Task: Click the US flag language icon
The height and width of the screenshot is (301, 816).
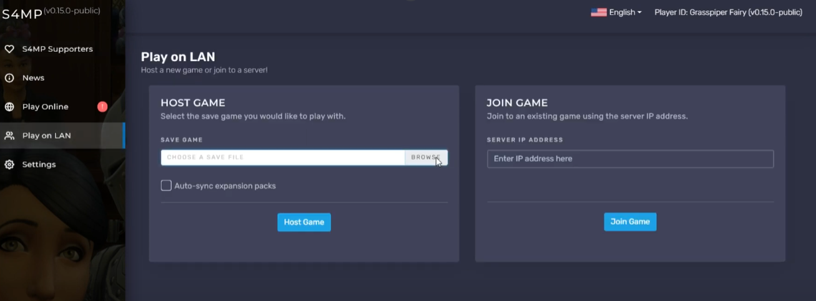Action: tap(599, 12)
